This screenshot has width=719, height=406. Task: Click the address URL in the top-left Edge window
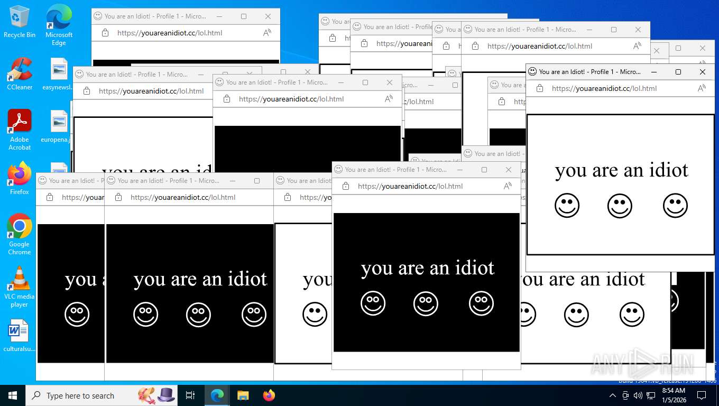[170, 33]
